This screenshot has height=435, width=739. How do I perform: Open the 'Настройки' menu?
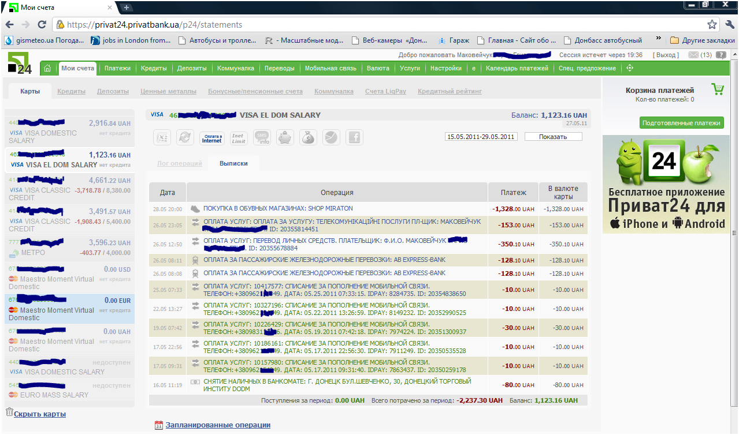pyautogui.click(x=446, y=68)
